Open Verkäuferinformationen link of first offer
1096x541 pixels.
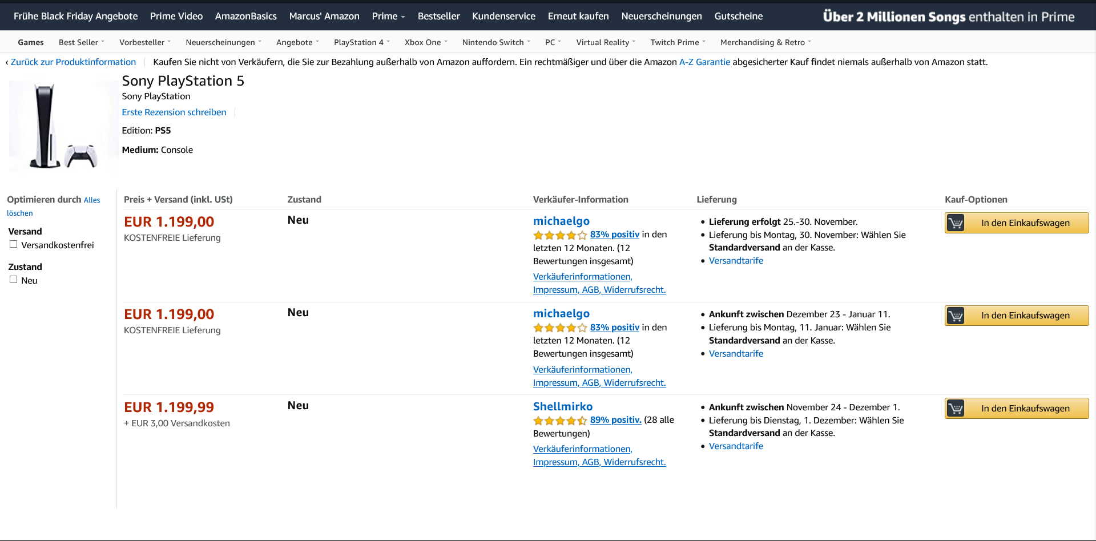pos(599,283)
